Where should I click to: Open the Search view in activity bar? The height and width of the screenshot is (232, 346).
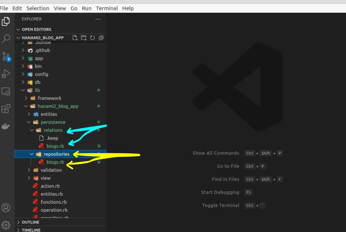click(6, 39)
